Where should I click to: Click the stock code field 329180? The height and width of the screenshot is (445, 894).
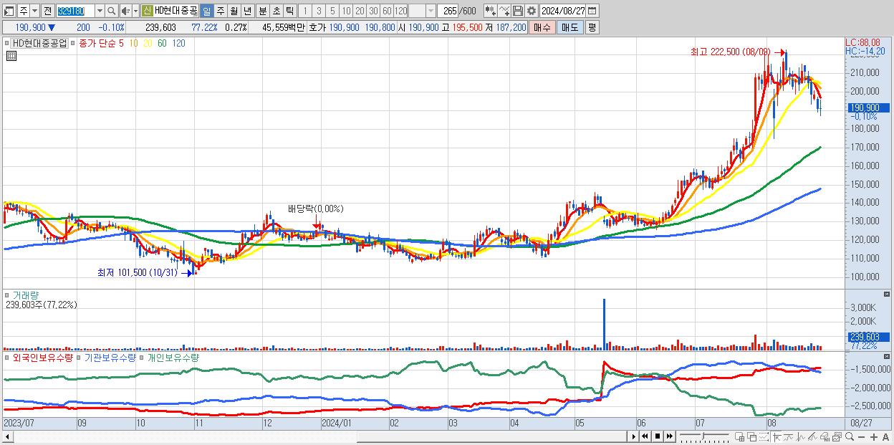[x=75, y=11]
